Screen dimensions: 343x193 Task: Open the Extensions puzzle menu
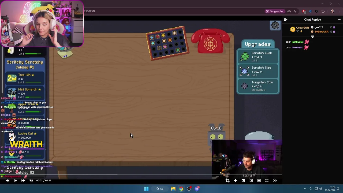click(323, 11)
